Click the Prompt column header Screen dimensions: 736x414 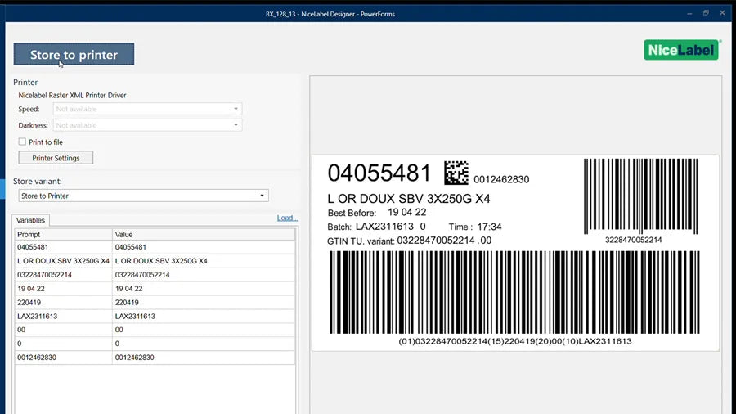pyautogui.click(x=63, y=234)
